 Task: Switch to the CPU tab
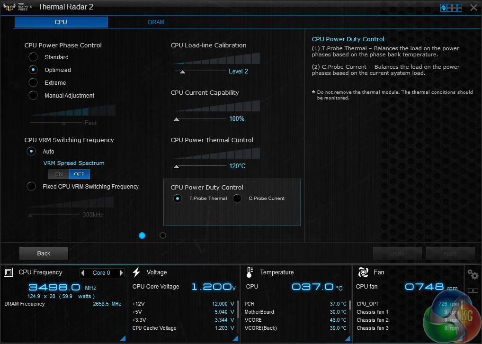point(61,22)
